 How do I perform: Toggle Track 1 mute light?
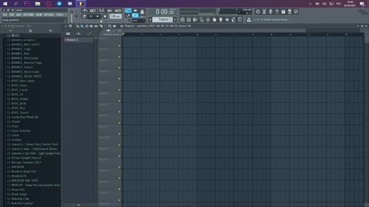coord(119,45)
